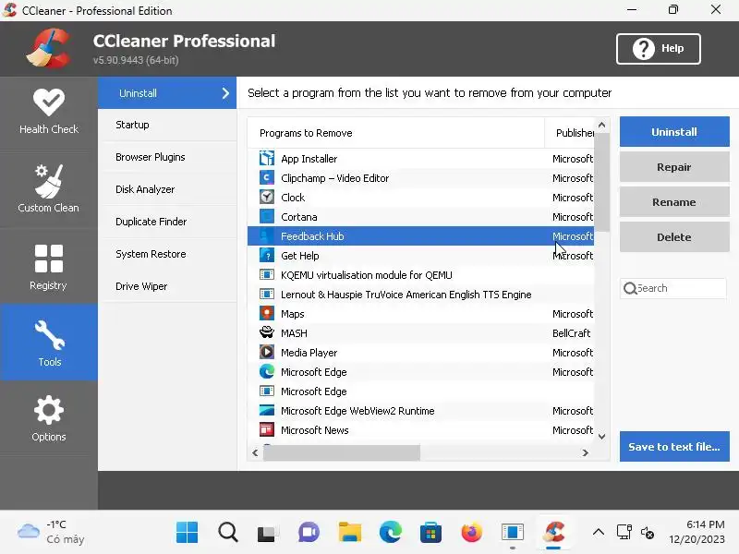The width and height of the screenshot is (739, 554).
Task: Select the Clipchamp – Video Editor name
Action: (334, 178)
